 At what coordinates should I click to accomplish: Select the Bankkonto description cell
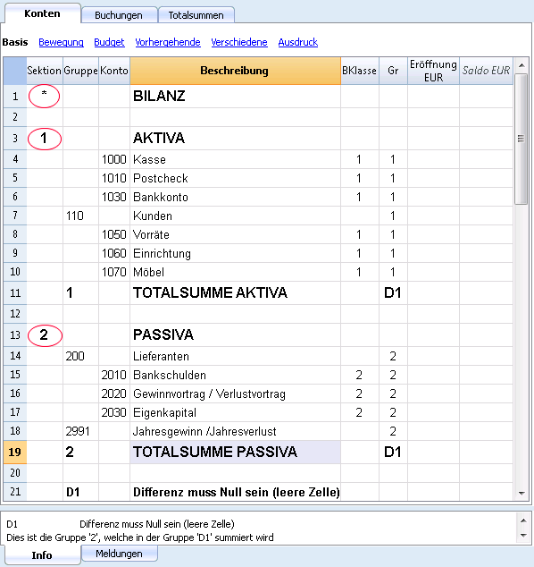click(235, 197)
